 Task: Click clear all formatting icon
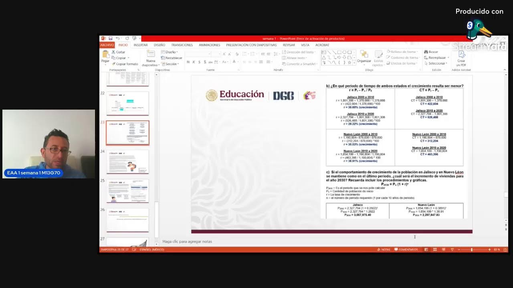click(237, 54)
